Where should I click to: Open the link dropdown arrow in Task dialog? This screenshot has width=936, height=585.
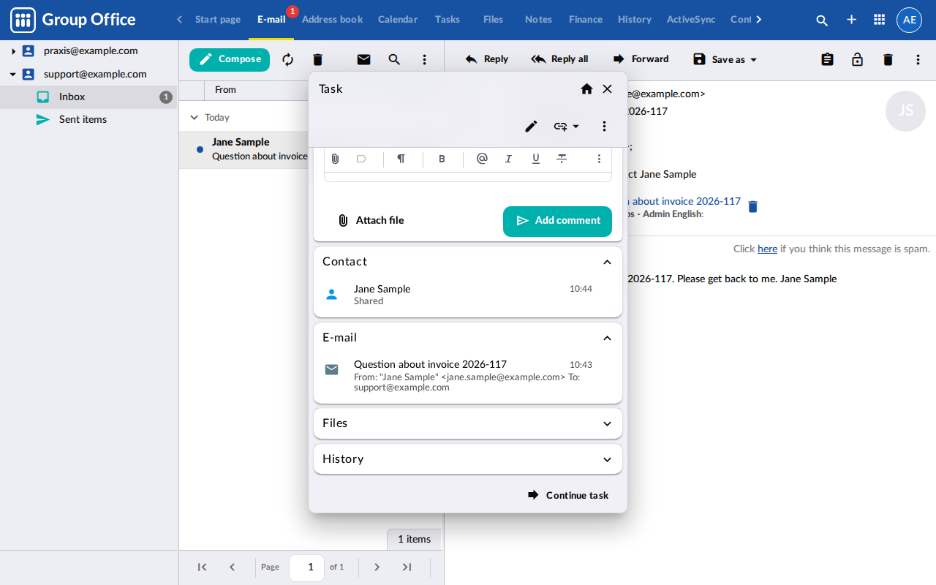[x=575, y=127]
